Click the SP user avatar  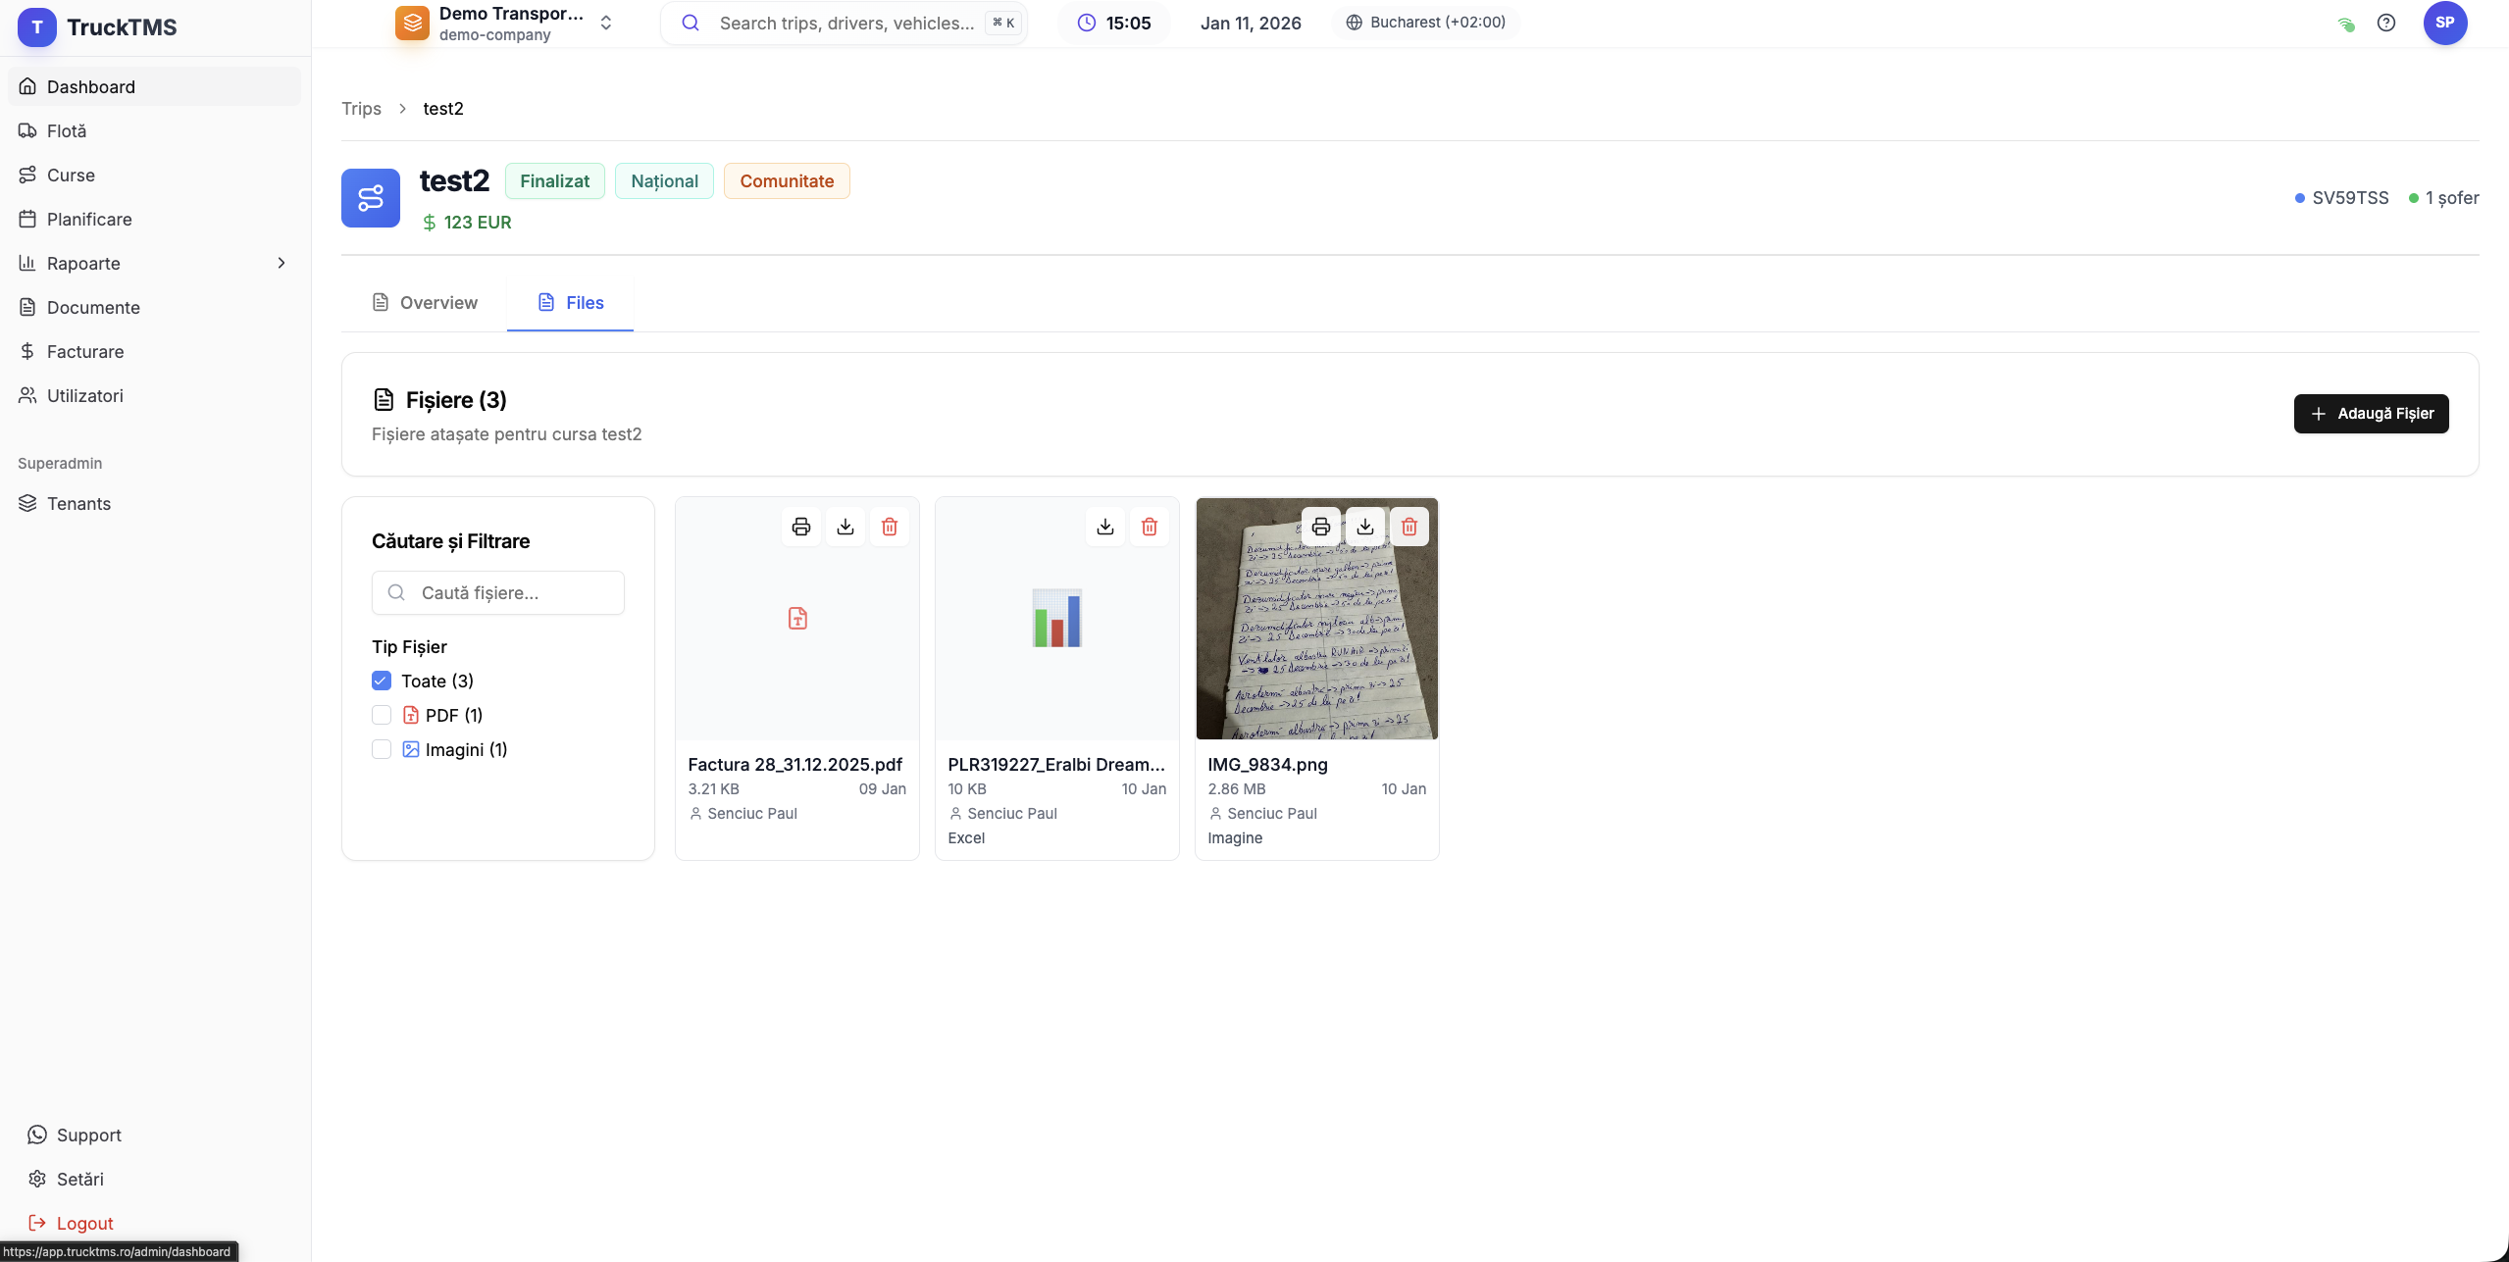[x=2444, y=23]
